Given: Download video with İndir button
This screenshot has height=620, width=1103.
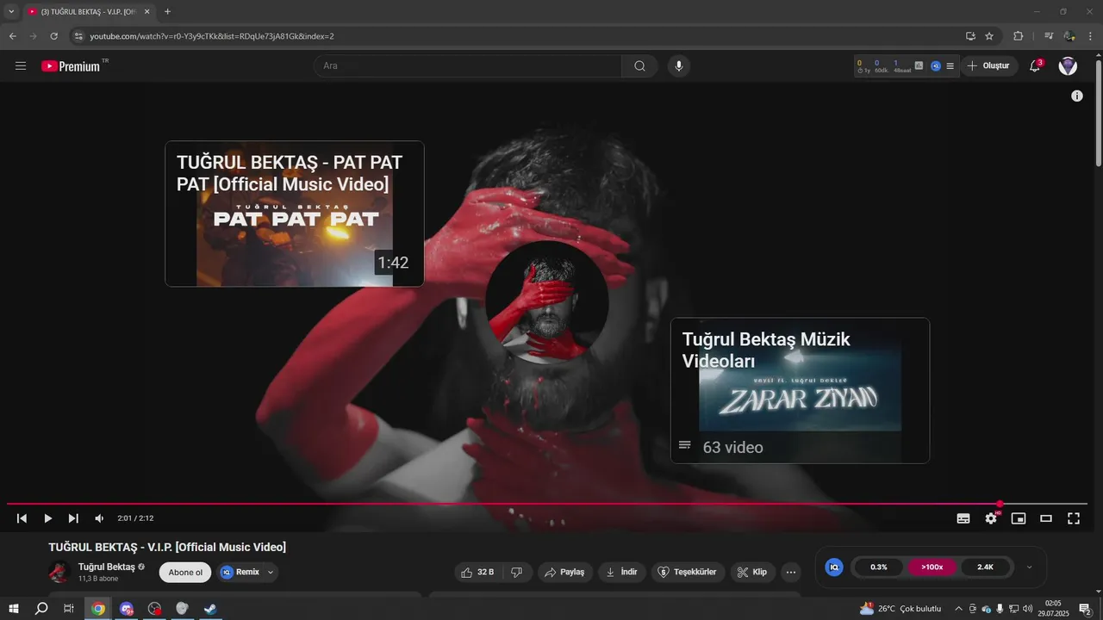Looking at the screenshot, I should click(x=622, y=572).
